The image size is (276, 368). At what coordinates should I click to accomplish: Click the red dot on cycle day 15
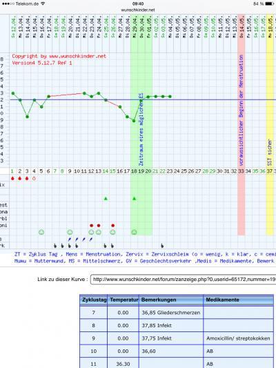point(112,225)
